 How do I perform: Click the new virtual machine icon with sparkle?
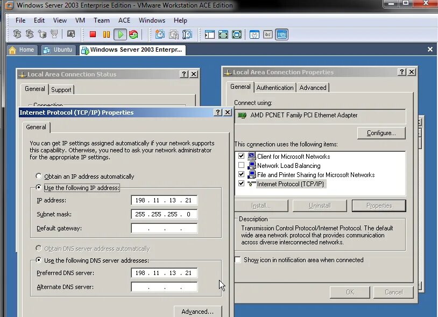(x=42, y=34)
